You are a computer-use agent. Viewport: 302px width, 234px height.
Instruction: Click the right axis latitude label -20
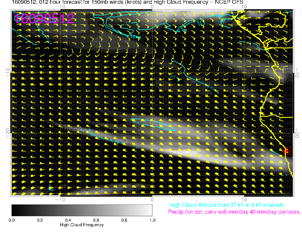297,133
